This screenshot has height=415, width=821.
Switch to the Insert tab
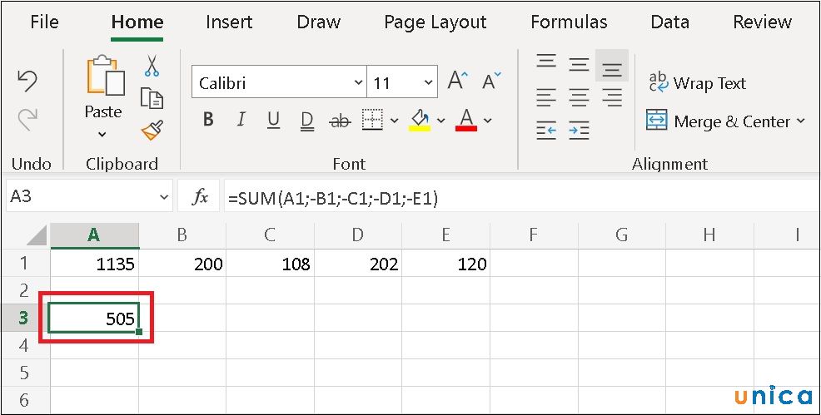point(231,22)
